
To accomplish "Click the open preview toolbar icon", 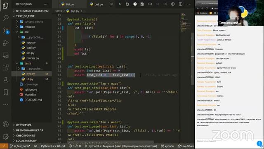I will [x=142, y=4].
